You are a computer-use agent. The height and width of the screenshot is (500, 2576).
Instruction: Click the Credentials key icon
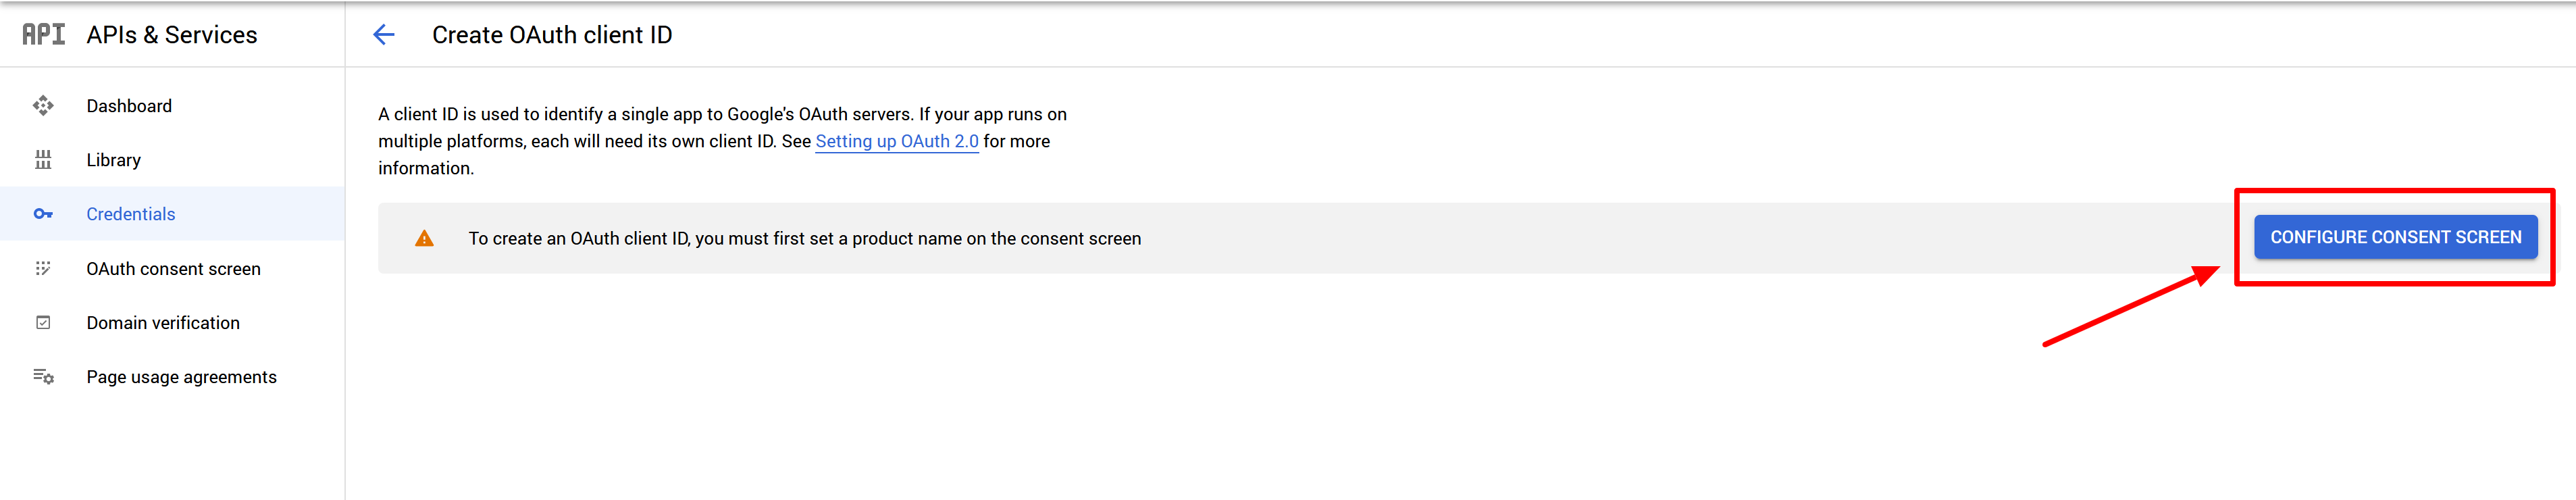point(43,214)
